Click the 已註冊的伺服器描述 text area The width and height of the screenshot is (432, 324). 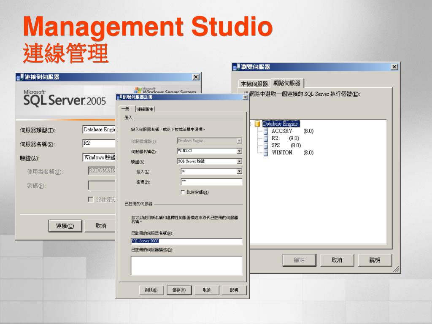click(x=186, y=266)
